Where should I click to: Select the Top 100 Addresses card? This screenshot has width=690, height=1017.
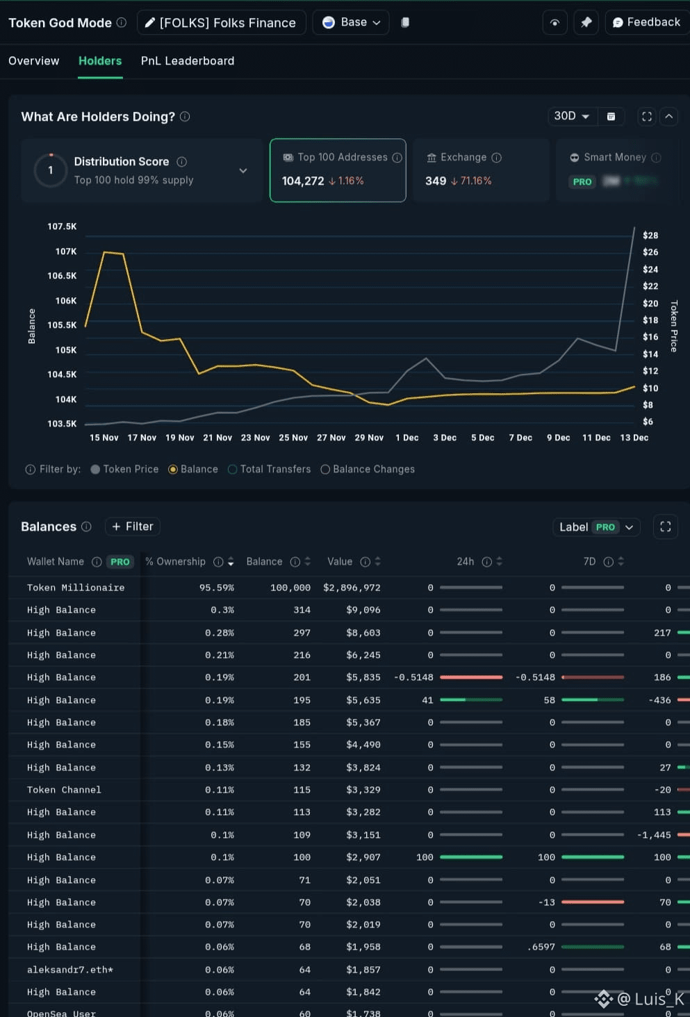(x=338, y=170)
